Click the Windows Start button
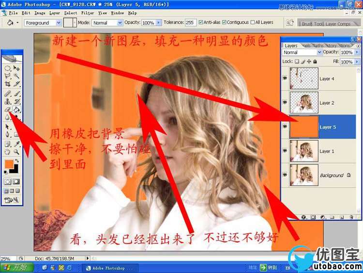The width and height of the screenshot is (363, 273). pos(17,268)
